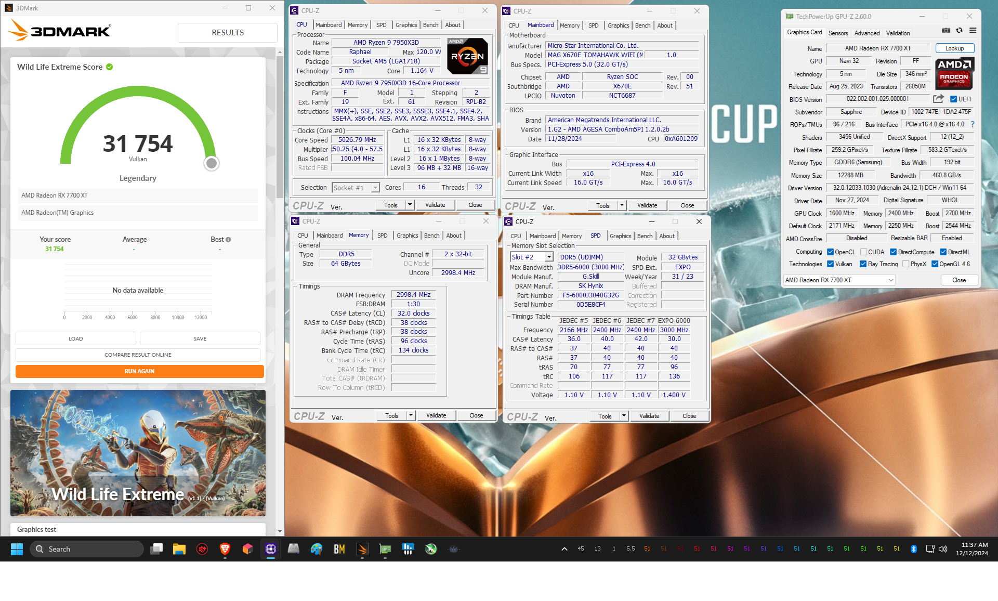Click the Lookup button in GPU-Z

tap(954, 48)
